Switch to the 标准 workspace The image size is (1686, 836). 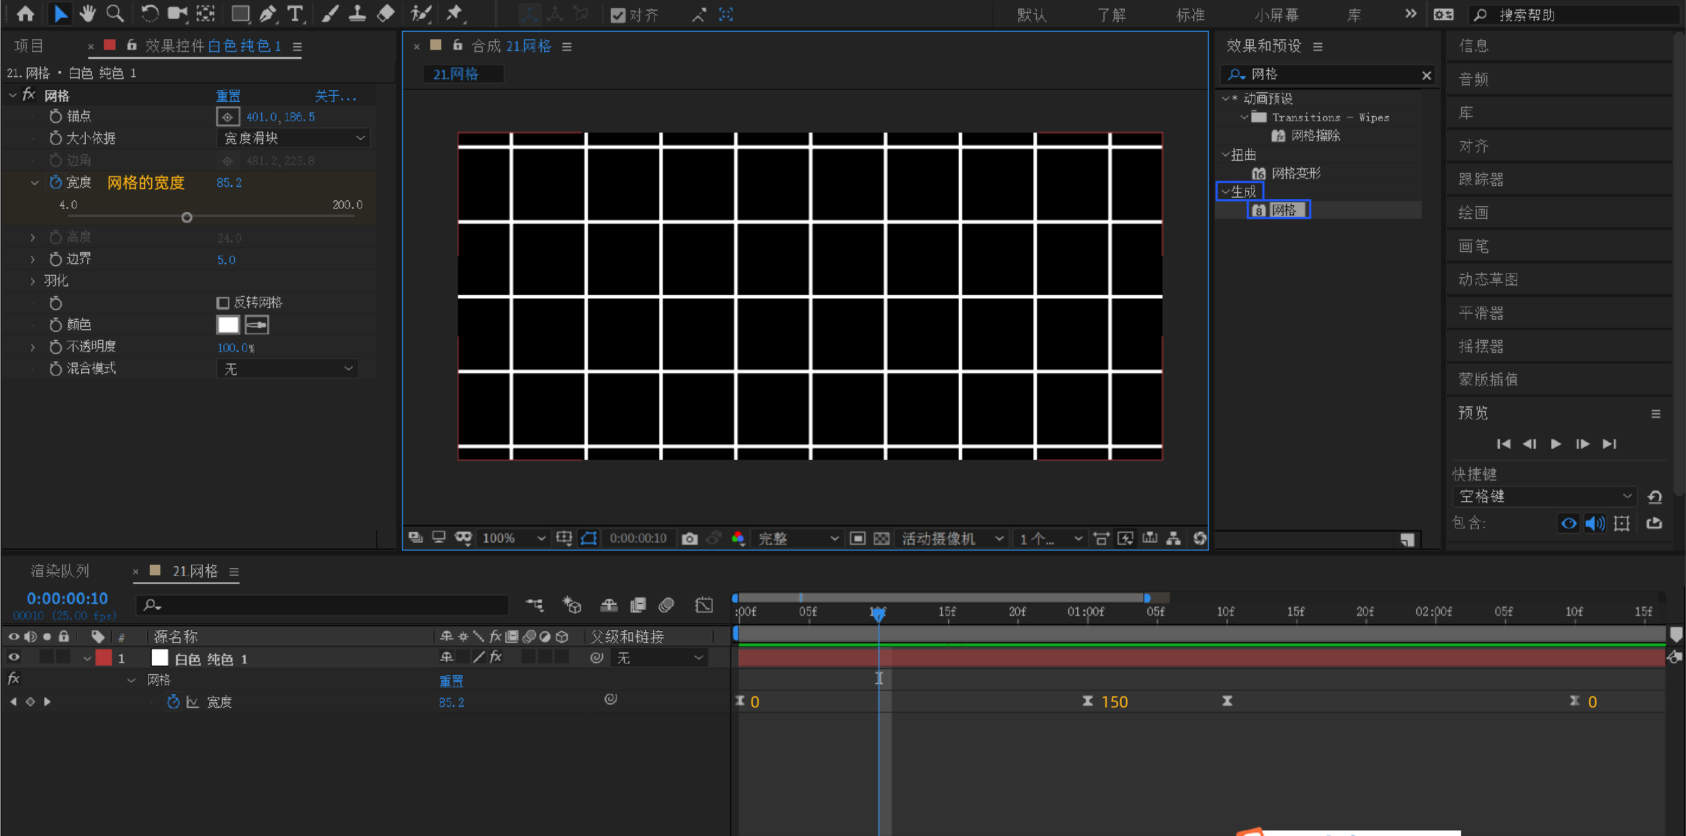click(x=1190, y=15)
